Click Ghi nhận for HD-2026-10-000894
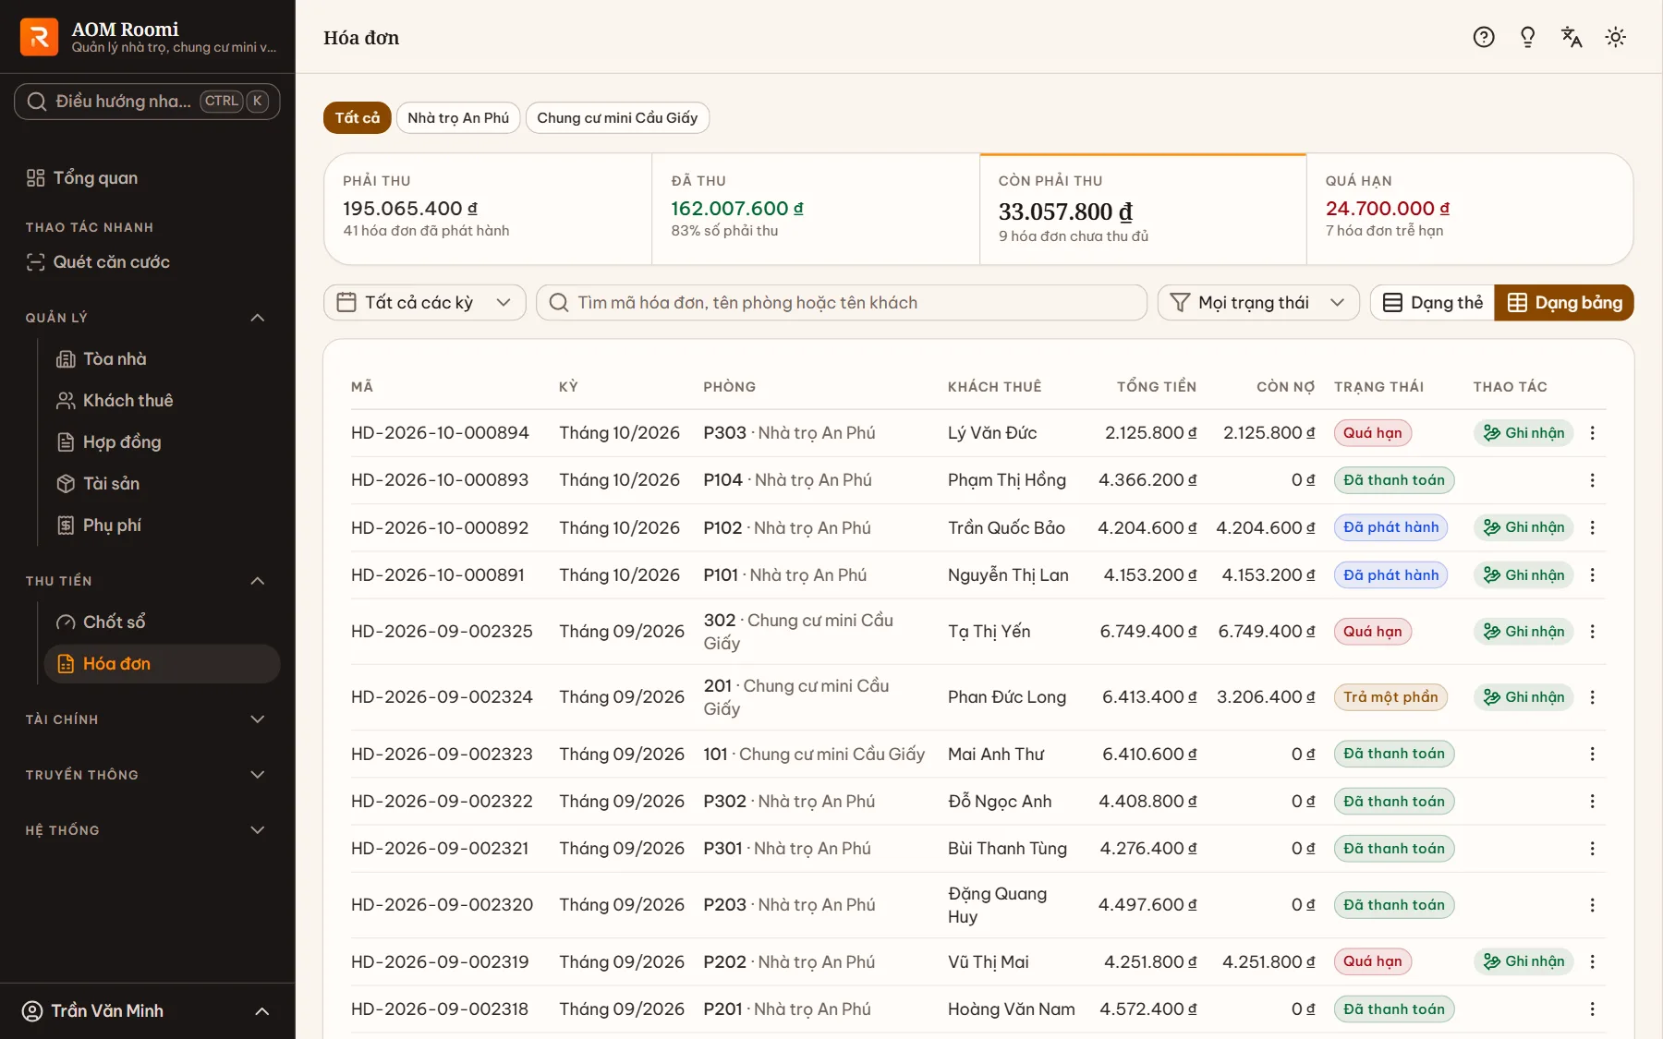The height and width of the screenshot is (1039, 1663). [1523, 433]
